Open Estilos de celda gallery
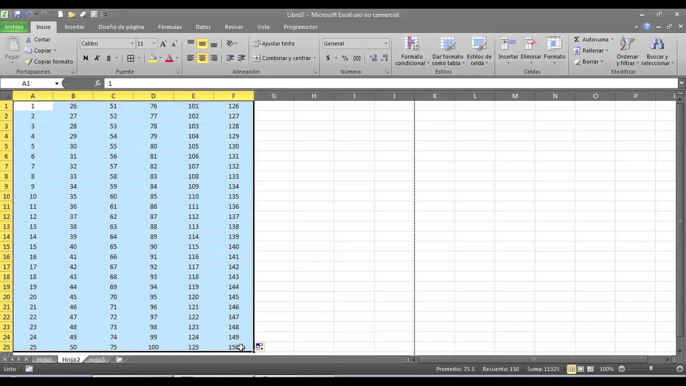Image resolution: width=686 pixels, height=386 pixels. 479,51
